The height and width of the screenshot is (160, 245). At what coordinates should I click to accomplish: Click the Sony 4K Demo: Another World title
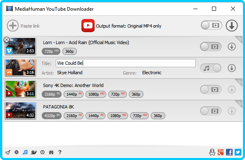point(73,85)
